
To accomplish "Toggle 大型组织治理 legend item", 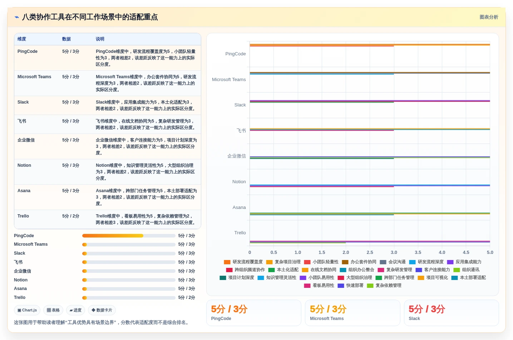I will pyautogui.click(x=355, y=278).
